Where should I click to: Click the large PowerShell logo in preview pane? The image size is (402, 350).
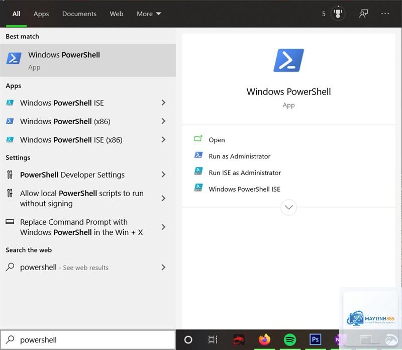click(x=288, y=60)
